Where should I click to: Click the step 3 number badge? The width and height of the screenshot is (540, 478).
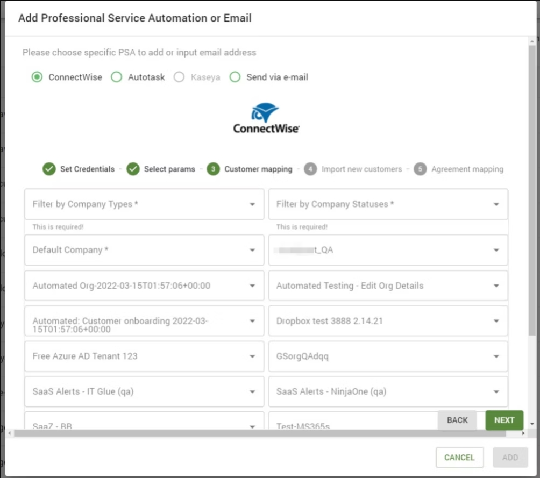(x=213, y=169)
